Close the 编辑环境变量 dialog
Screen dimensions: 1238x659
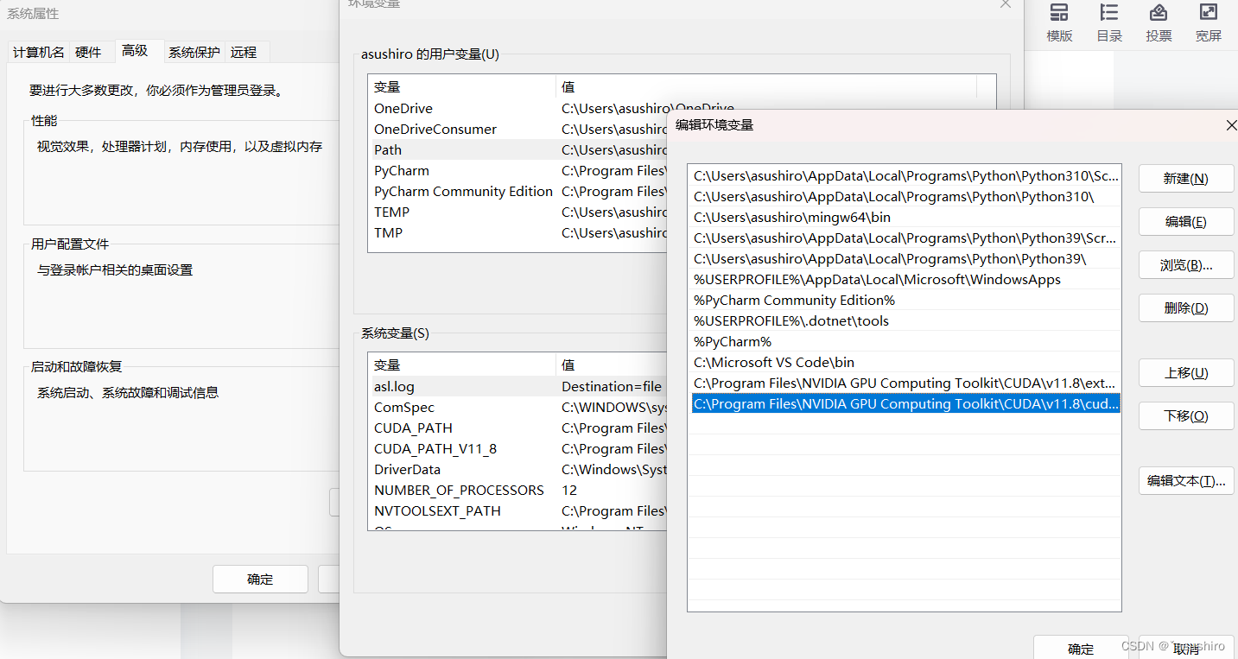click(1231, 125)
